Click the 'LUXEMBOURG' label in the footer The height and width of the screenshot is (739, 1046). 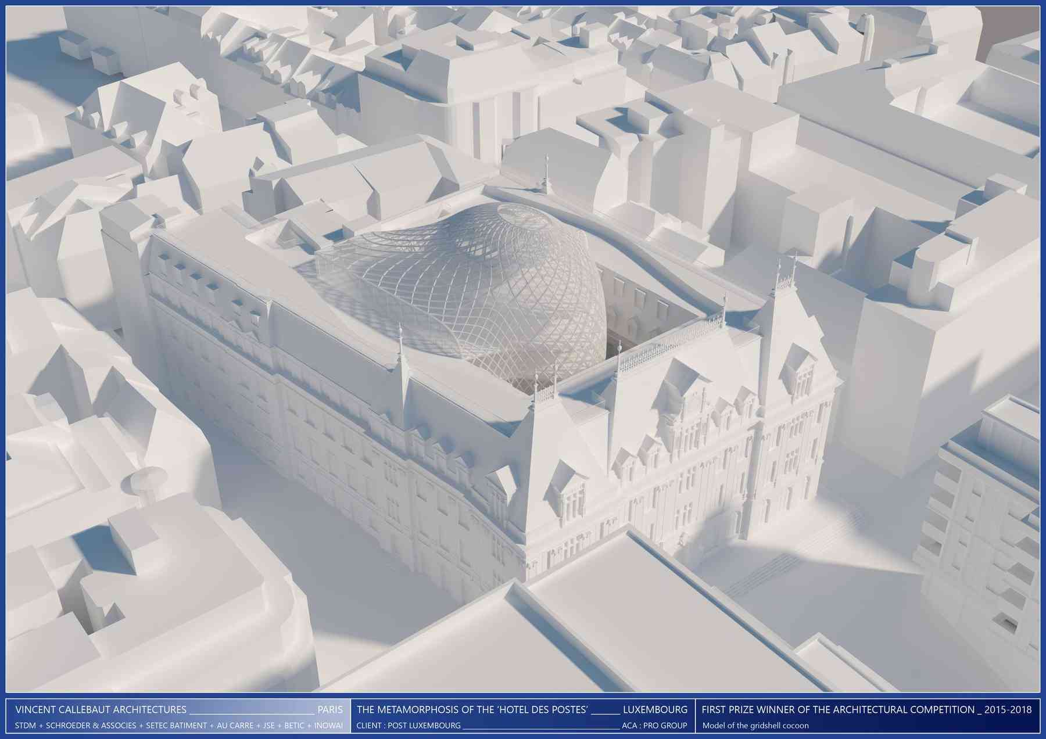coord(655,709)
